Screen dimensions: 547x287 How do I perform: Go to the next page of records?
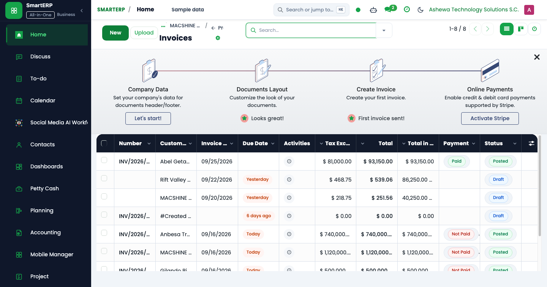pos(488,29)
